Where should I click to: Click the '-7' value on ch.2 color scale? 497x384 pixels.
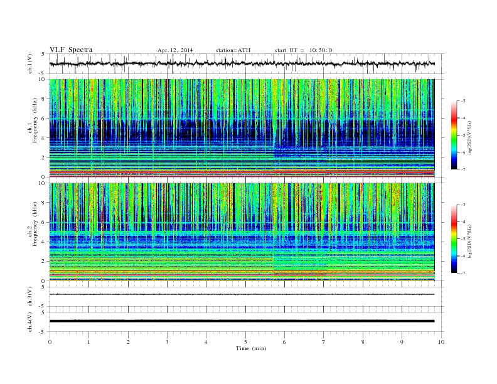click(462, 273)
